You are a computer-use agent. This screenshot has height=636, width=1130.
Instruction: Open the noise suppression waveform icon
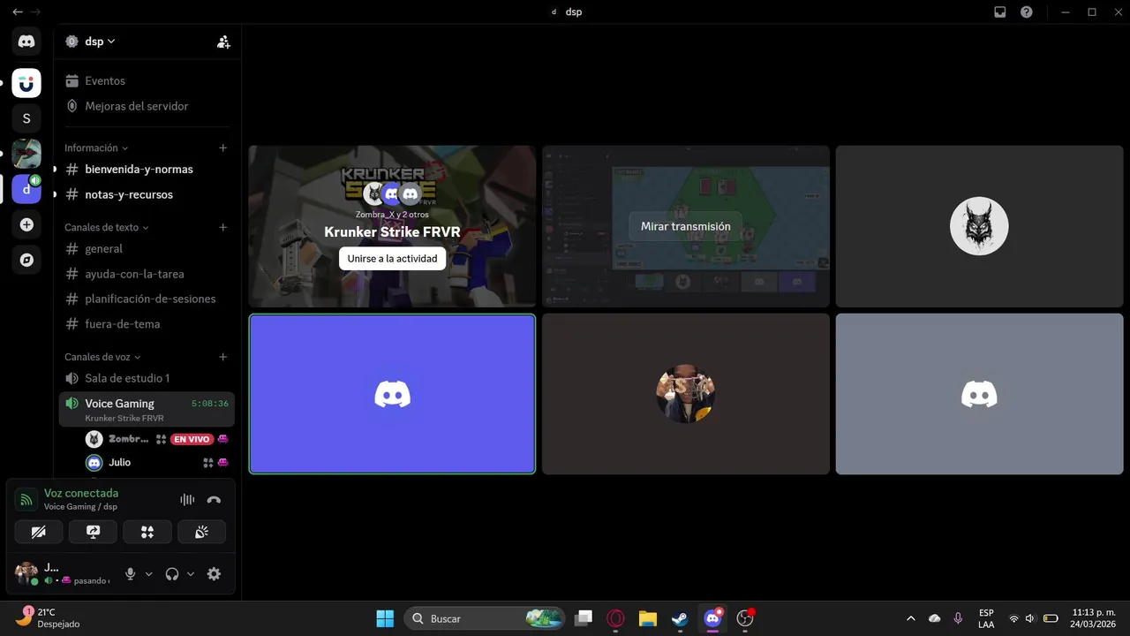click(x=187, y=499)
